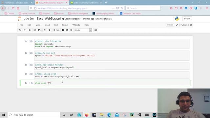Copy selected cells icon in toolbar
The width and height of the screenshot is (210, 118).
[x=35, y=30]
